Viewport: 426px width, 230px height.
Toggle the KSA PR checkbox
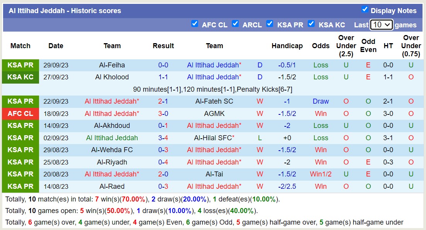tap(270, 24)
